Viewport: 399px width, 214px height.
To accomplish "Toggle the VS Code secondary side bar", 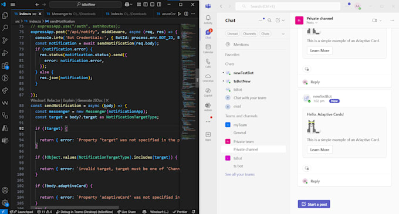I will click(x=159, y=4).
